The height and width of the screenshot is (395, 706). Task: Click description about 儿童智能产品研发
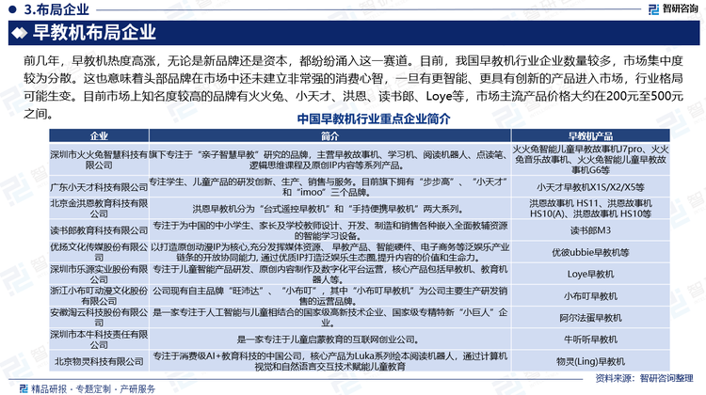pos(330,274)
